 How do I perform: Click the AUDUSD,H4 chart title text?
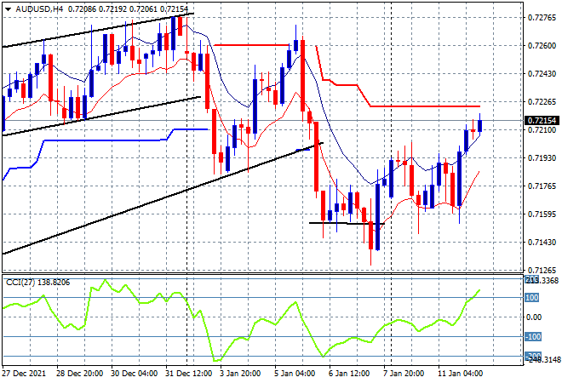[39, 9]
